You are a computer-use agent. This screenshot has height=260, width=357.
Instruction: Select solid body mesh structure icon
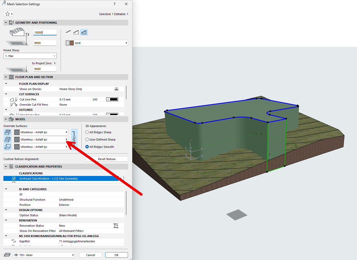(x=84, y=32)
